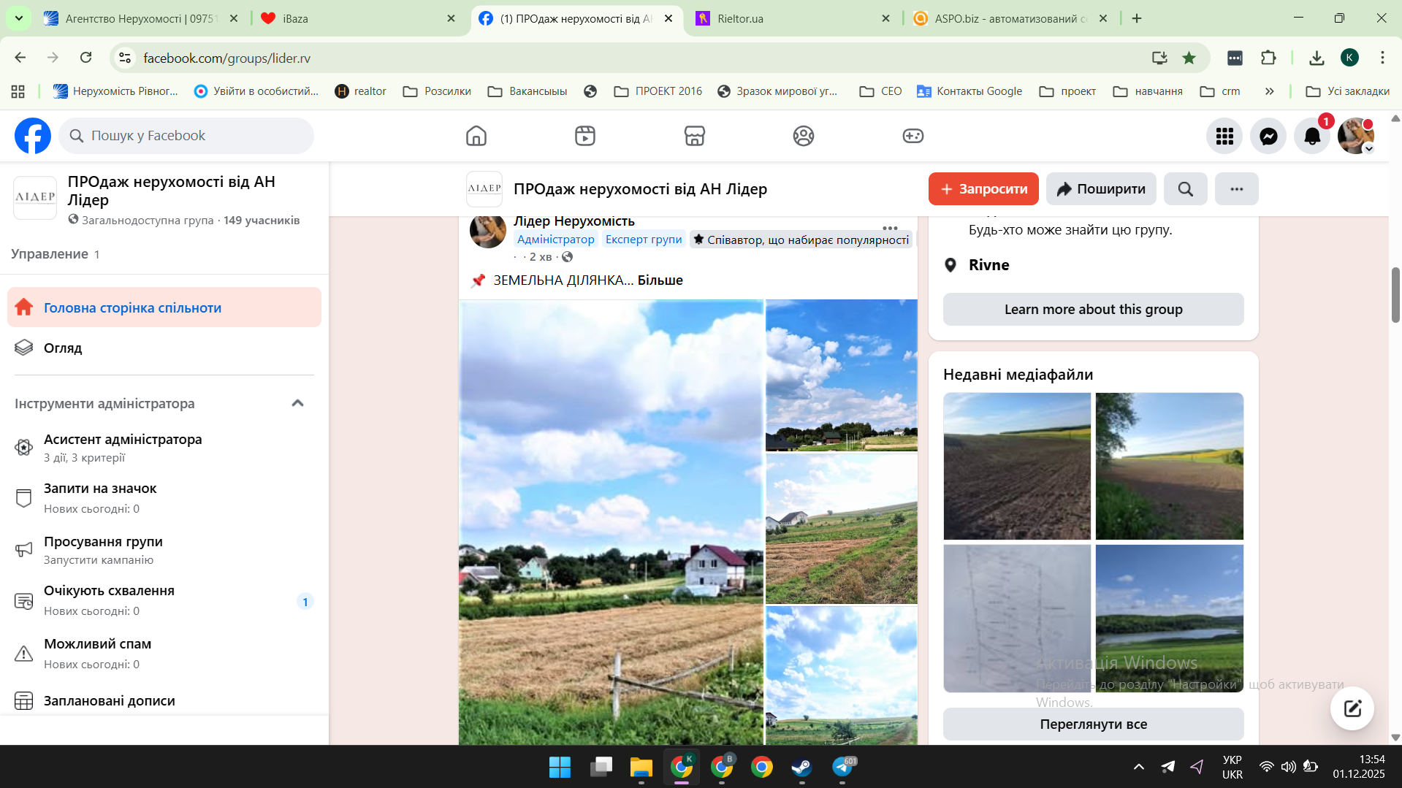Viewport: 1402px width, 788px height.
Task: Switch to the Rieltor.ua browser tab
Action: 793,18
